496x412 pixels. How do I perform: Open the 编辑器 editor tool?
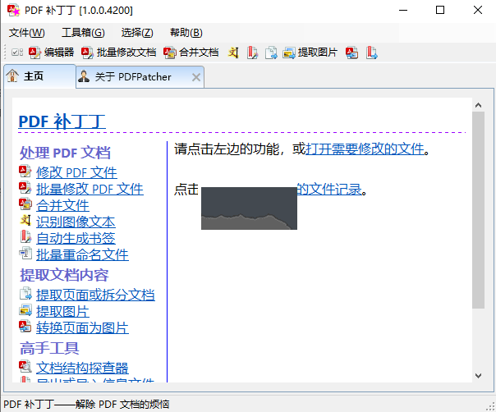pyautogui.click(x=51, y=53)
